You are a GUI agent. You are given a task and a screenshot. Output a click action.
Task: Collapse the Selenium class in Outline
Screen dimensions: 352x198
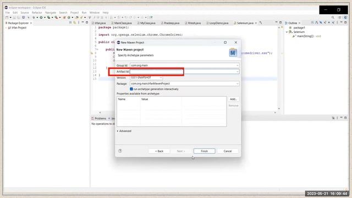click(x=287, y=32)
